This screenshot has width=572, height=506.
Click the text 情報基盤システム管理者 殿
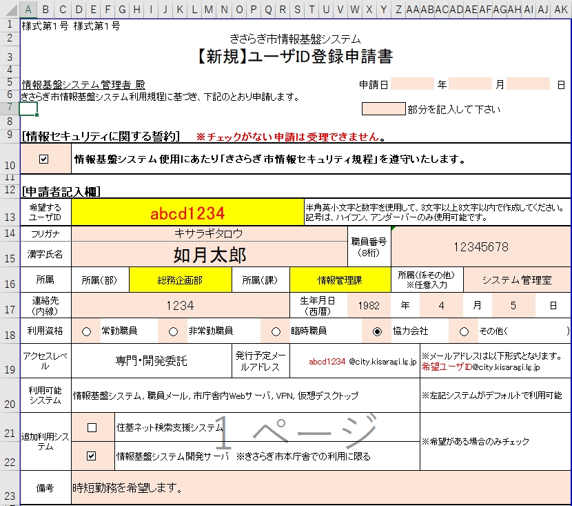click(83, 85)
